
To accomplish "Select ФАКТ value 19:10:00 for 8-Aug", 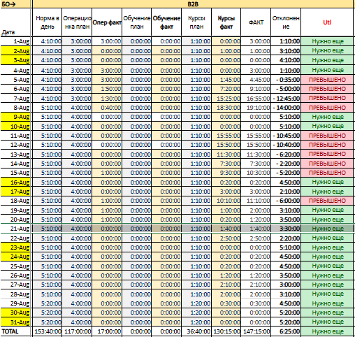I will [x=256, y=108].
